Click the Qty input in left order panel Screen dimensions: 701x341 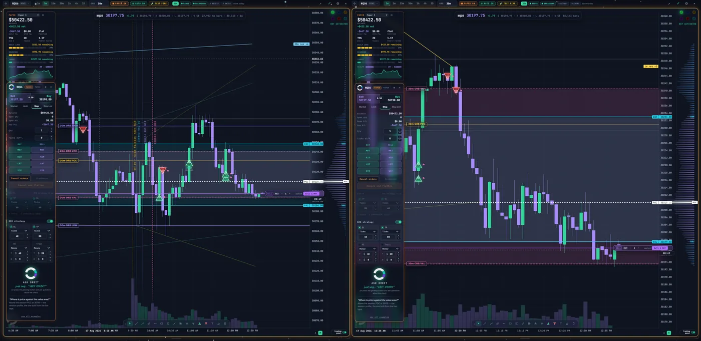click(42, 130)
